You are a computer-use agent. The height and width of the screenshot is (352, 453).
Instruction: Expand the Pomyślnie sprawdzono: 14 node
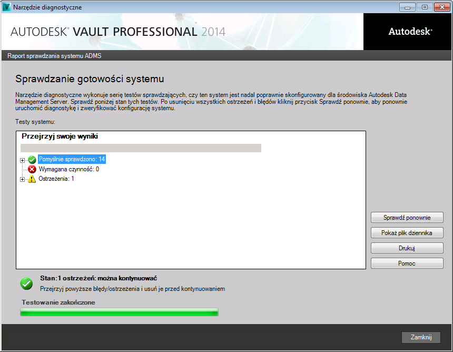point(22,160)
